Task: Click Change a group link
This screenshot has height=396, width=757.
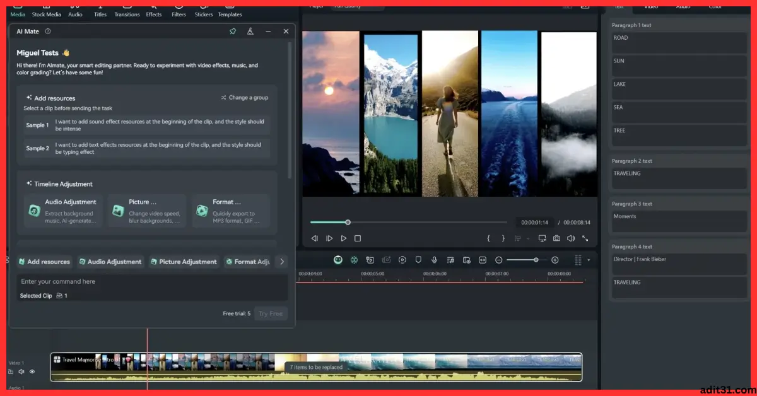Action: [244, 98]
